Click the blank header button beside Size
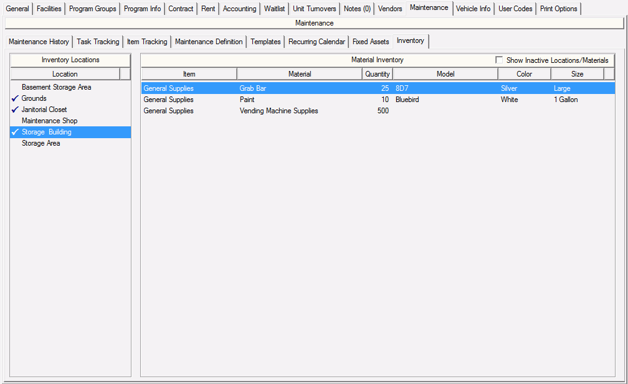Viewport: 628px width, 384px height. [609, 74]
